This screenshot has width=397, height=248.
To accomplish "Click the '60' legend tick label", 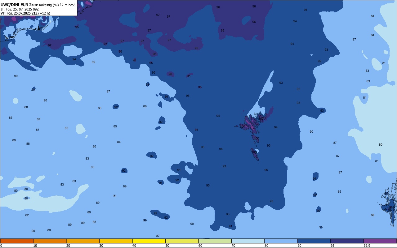I will click(x=200, y=246).
